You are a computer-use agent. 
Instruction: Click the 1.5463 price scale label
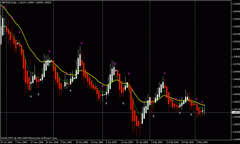(x=236, y=57)
